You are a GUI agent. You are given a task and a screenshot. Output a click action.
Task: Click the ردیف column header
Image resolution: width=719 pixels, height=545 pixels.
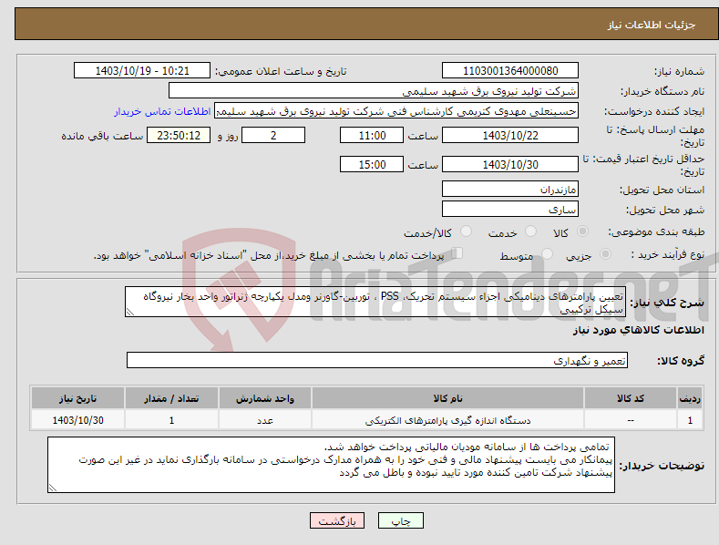click(690, 398)
